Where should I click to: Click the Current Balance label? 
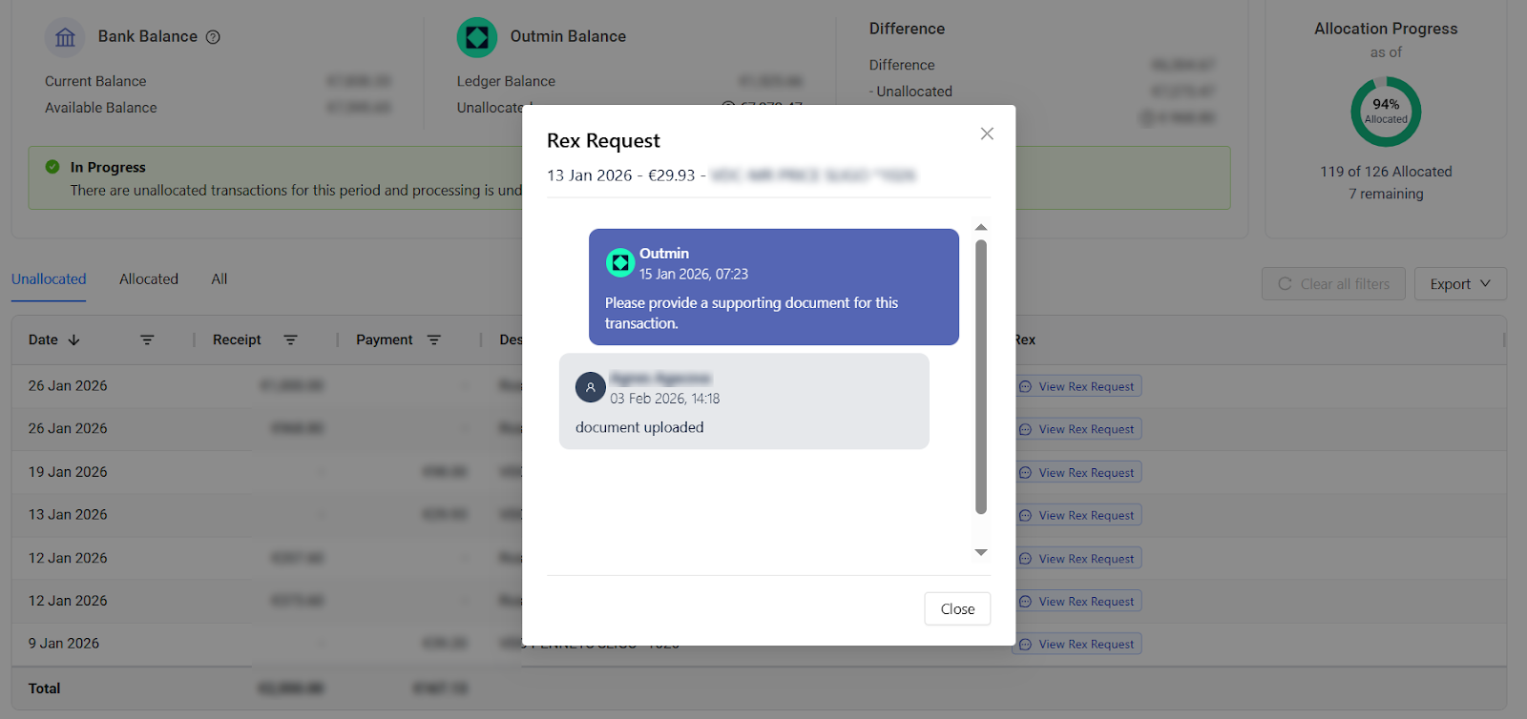click(x=95, y=82)
